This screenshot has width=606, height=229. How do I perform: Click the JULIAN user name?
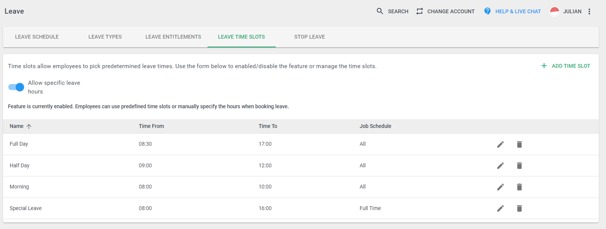[x=572, y=11]
